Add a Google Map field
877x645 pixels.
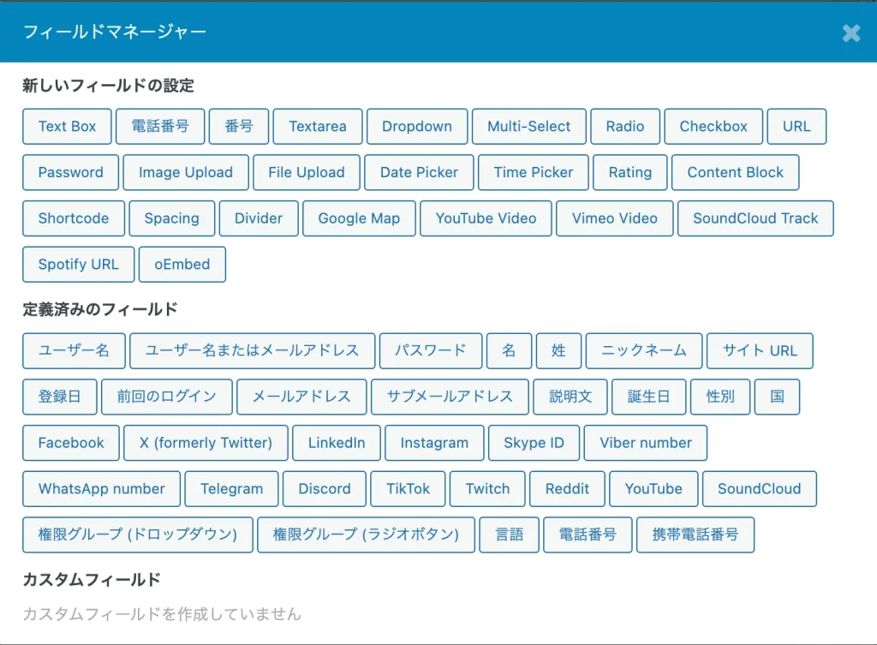point(359,218)
